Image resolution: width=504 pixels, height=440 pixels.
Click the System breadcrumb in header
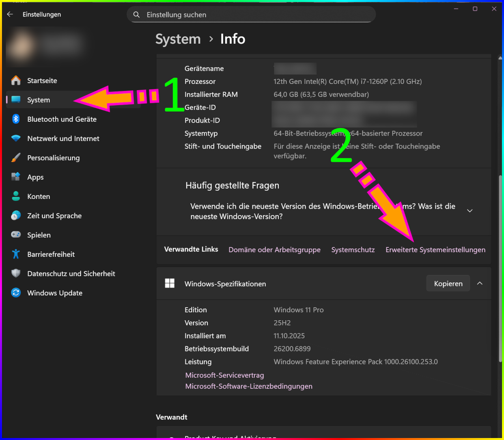click(x=178, y=39)
